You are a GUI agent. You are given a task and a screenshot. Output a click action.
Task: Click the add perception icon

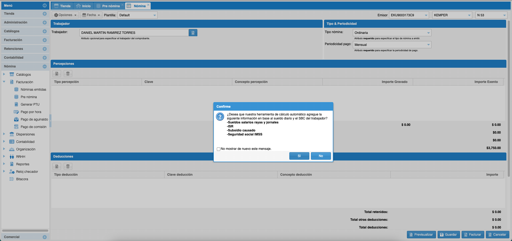[x=57, y=74]
